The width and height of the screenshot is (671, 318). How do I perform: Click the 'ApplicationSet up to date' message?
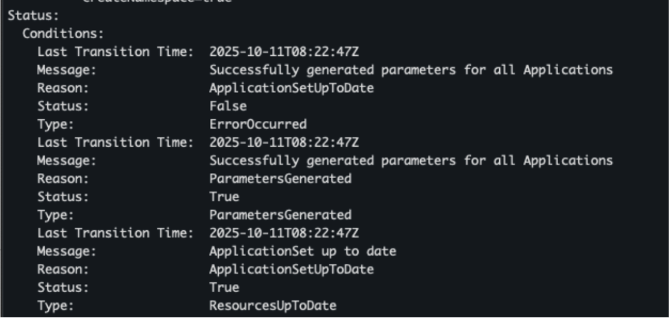pos(303,252)
